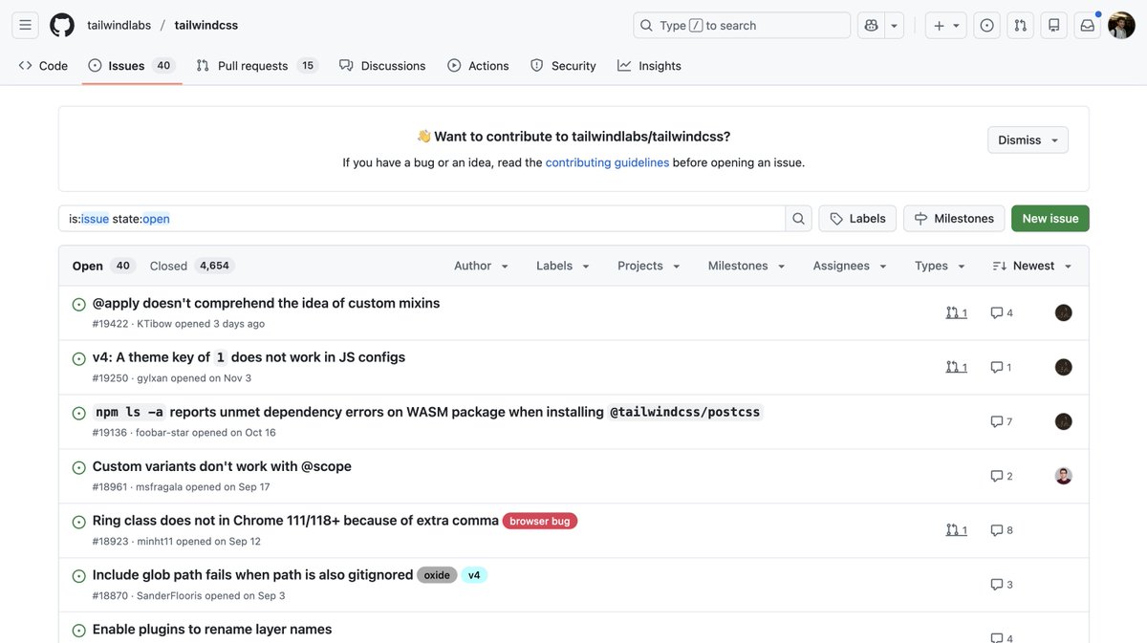1147x643 pixels.
Task: Open 2 comments on @scope issue
Action: tap(1001, 476)
